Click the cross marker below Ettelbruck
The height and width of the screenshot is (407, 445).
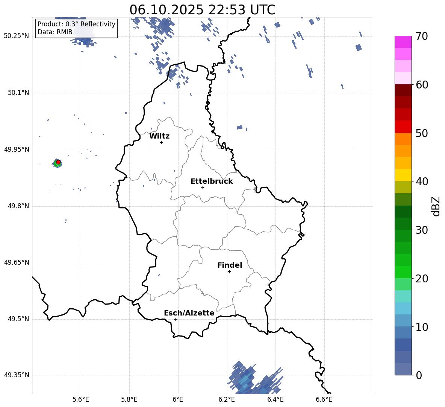click(x=203, y=187)
